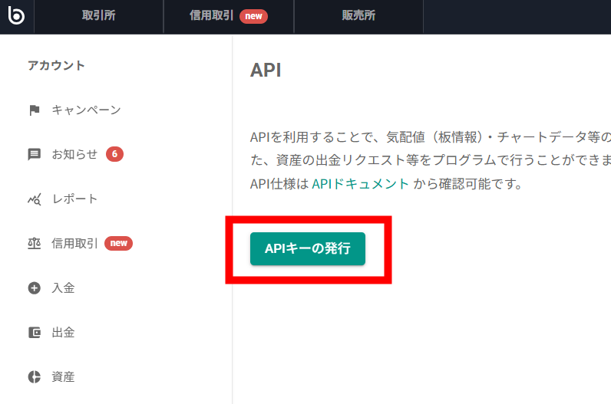Click the flag icon beside キャンペーン

click(x=34, y=110)
